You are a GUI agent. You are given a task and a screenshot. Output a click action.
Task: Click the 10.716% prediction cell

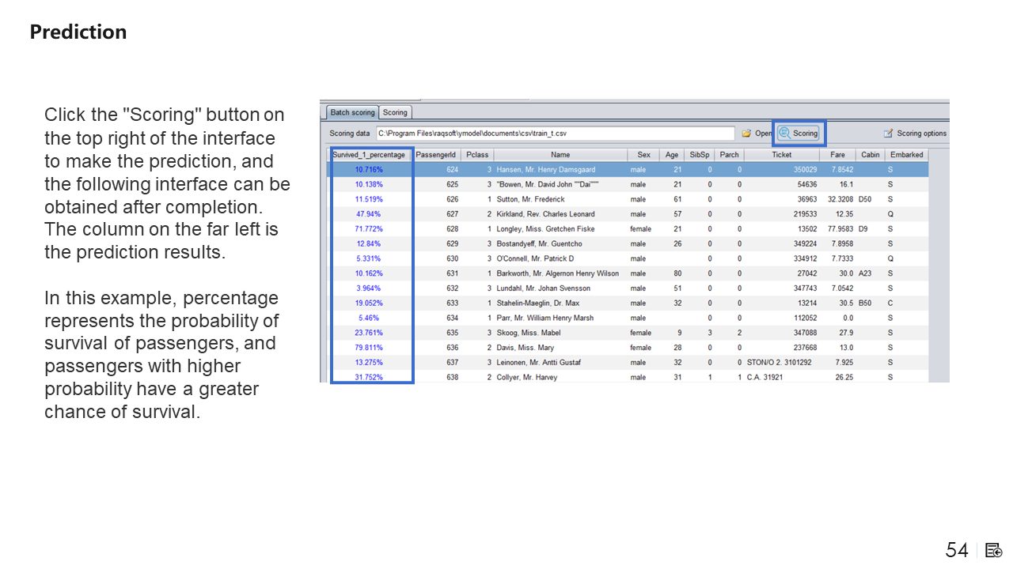pyautogui.click(x=369, y=170)
